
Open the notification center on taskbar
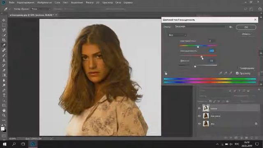coord(257,144)
